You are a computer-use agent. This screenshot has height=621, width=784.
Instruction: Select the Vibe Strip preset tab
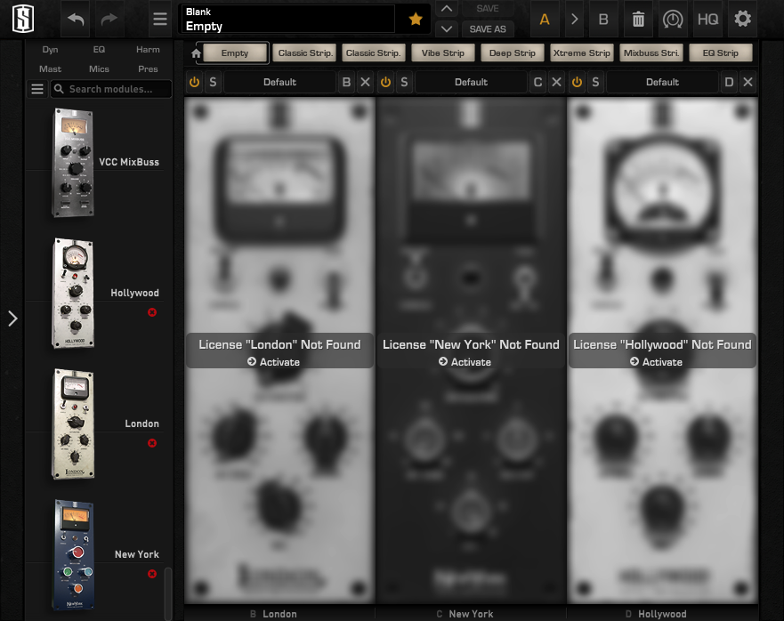click(443, 53)
